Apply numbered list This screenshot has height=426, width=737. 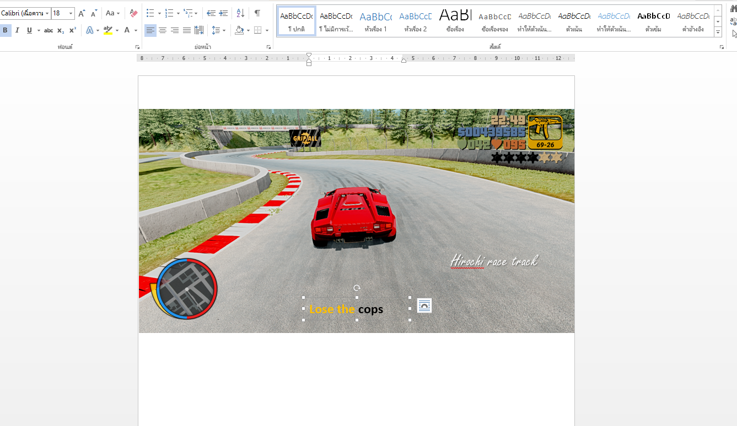pos(169,13)
